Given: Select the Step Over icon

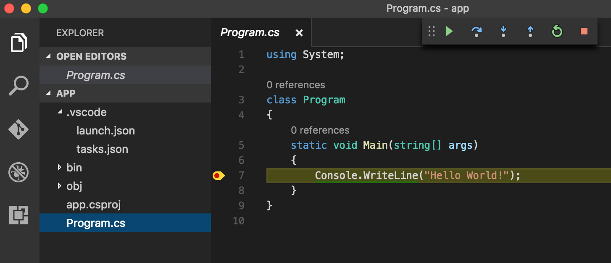Looking at the screenshot, I should (x=476, y=32).
